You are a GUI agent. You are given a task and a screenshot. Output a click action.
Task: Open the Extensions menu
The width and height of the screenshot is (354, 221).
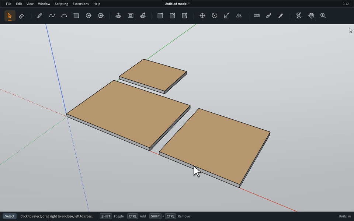pyautogui.click(x=81, y=4)
